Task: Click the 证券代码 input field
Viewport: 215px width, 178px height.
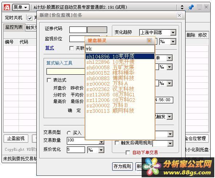Action: [x=78, y=30]
